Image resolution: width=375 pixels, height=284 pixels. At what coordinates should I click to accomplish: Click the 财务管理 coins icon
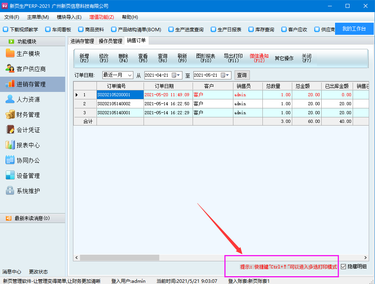point(10,115)
